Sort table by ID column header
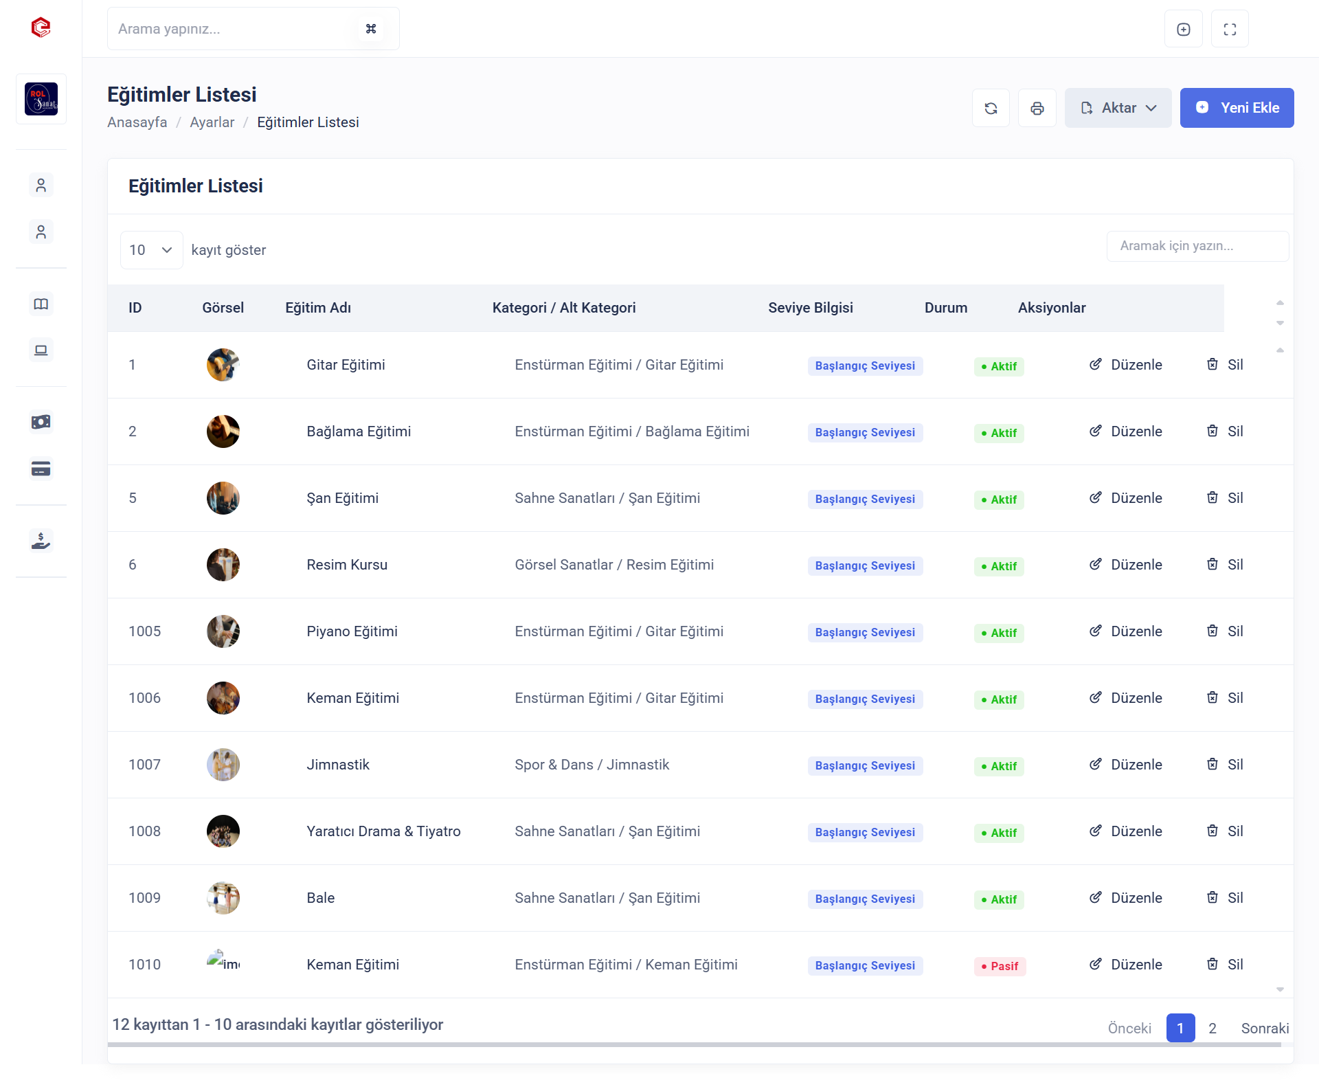The image size is (1319, 1089). pyautogui.click(x=135, y=308)
